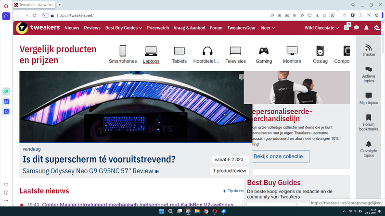The height and width of the screenshot is (216, 385).
Task: Click the airplane extension icon
Action: click(369, 15)
